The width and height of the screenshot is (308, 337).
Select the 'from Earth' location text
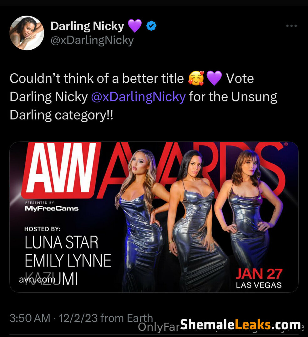coord(127,318)
